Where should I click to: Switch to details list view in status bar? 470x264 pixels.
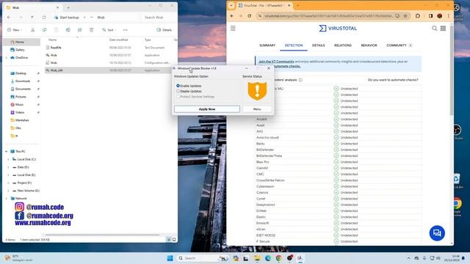click(169, 240)
